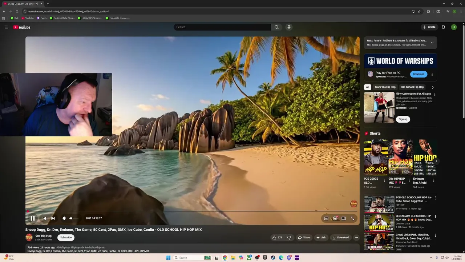Go to YouTube home via the logo
This screenshot has height=262, width=465.
(22, 27)
